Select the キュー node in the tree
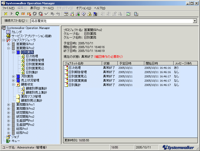Screen dimensions: 200x151 click(x=16, y=141)
